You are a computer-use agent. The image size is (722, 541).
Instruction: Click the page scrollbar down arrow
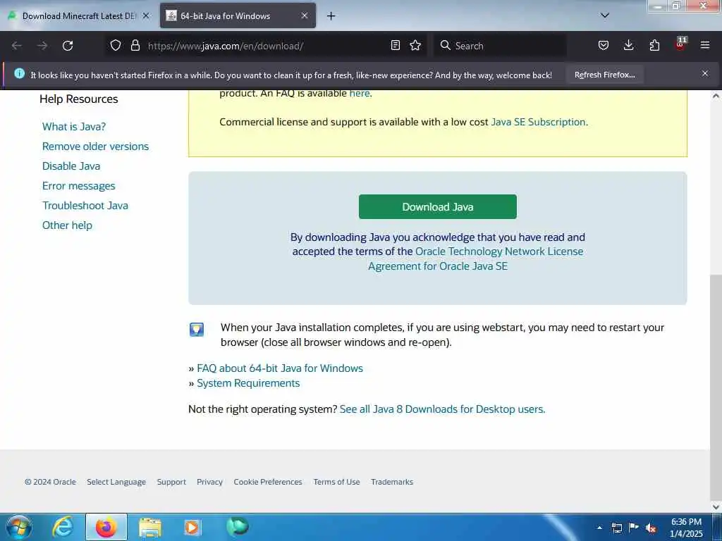tap(716, 506)
